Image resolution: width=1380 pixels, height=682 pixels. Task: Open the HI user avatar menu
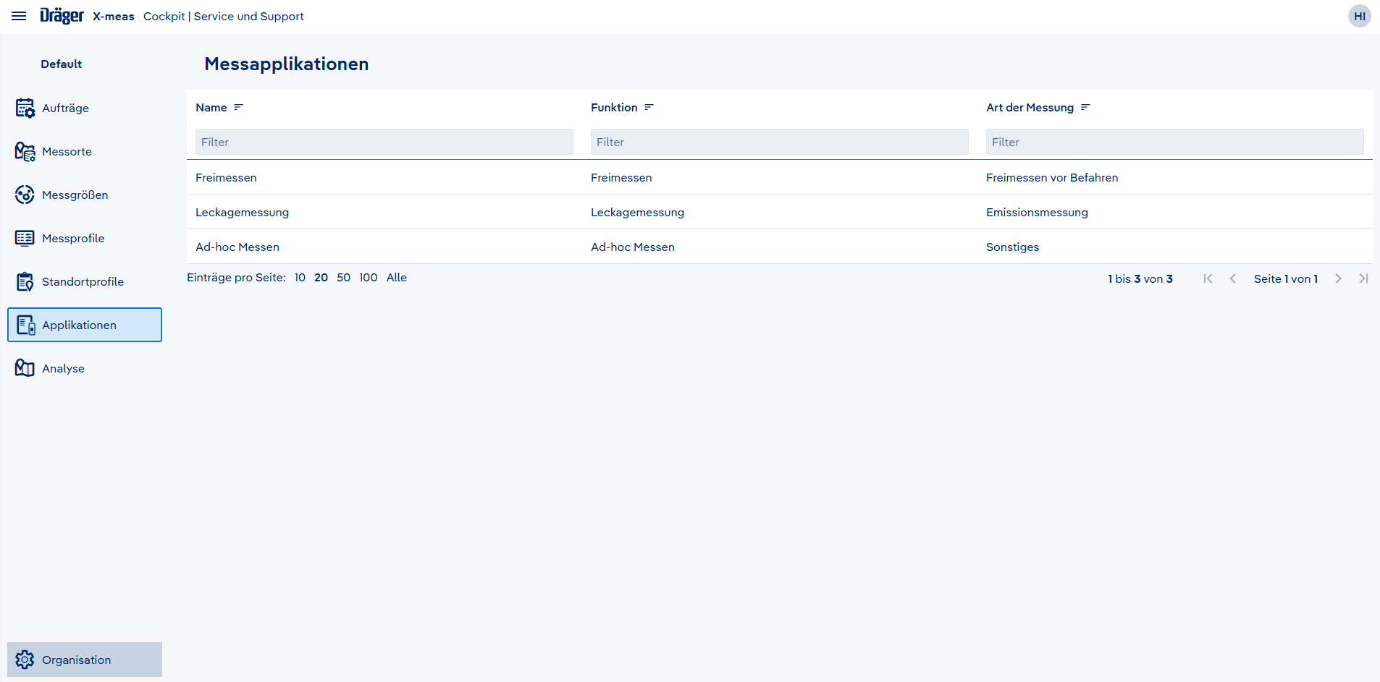click(1359, 16)
